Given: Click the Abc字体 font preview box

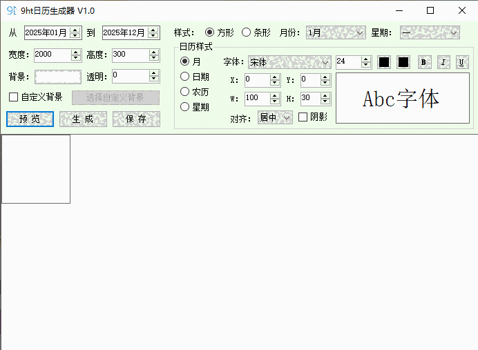Looking at the screenshot, I should tap(403, 98).
